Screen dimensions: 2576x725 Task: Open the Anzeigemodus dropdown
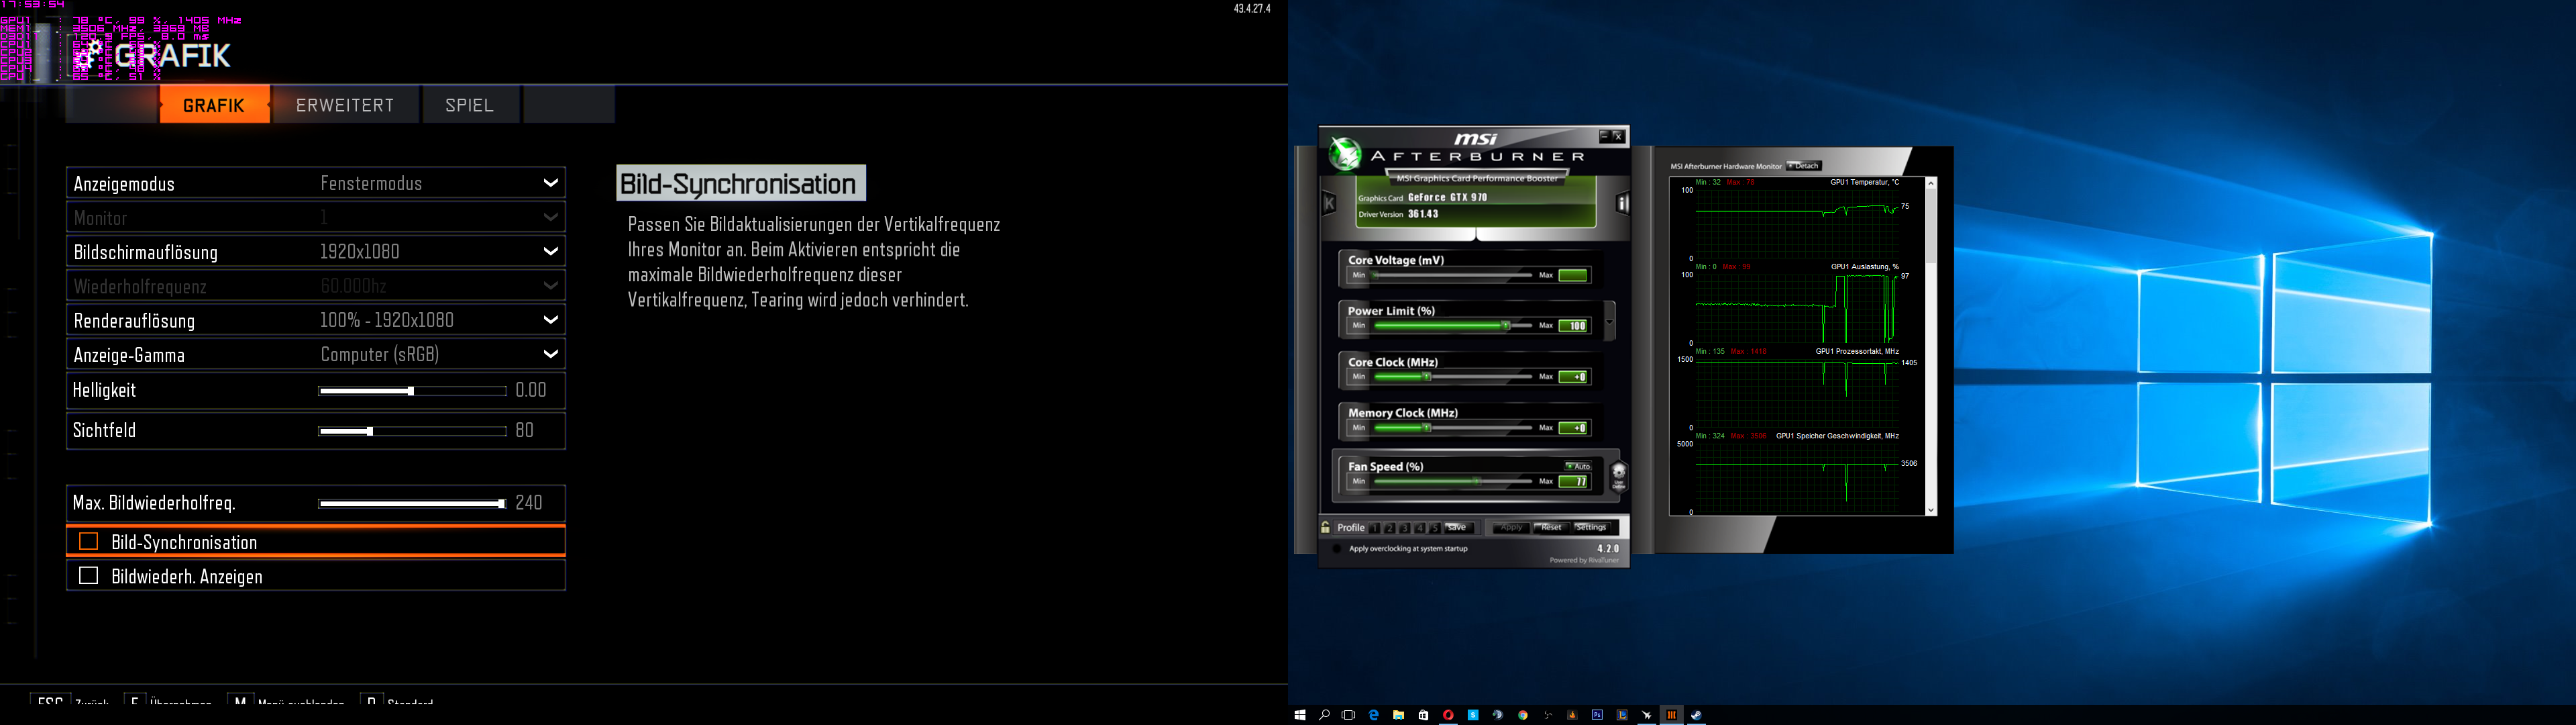(550, 183)
